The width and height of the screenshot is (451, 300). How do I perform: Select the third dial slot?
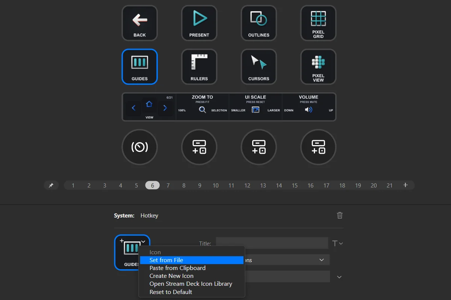[x=259, y=147]
